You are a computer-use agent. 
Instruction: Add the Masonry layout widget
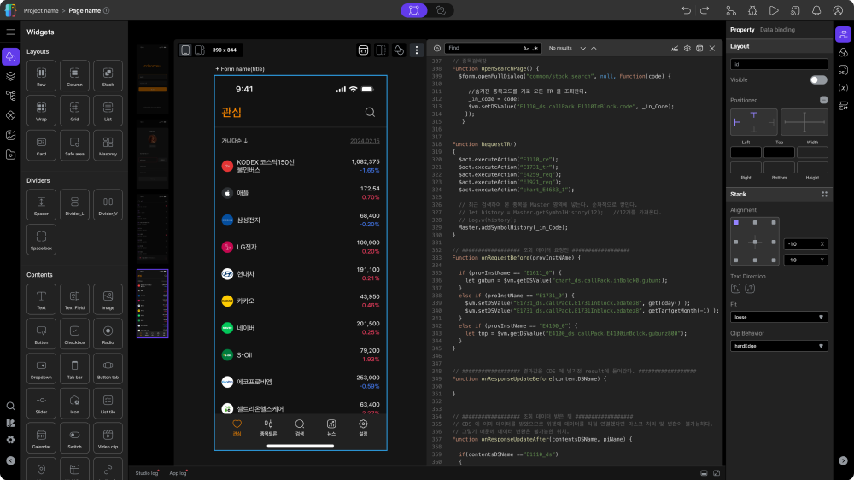108,145
